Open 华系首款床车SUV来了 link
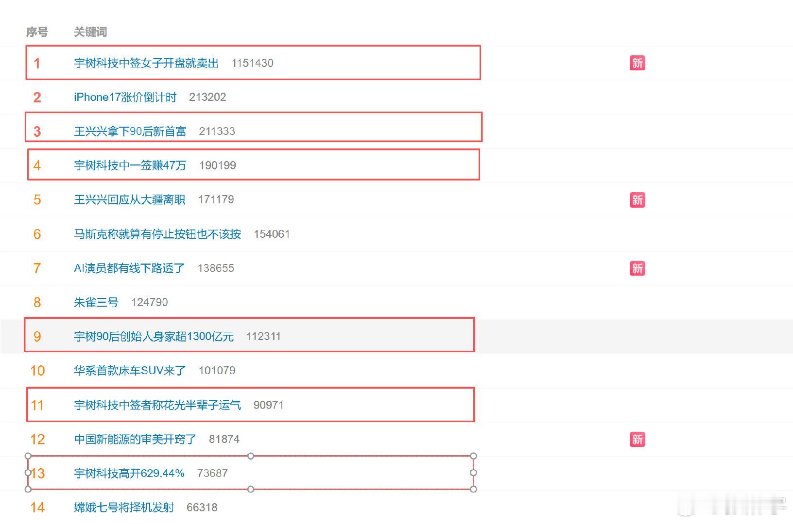The width and height of the screenshot is (793, 524). point(130,371)
